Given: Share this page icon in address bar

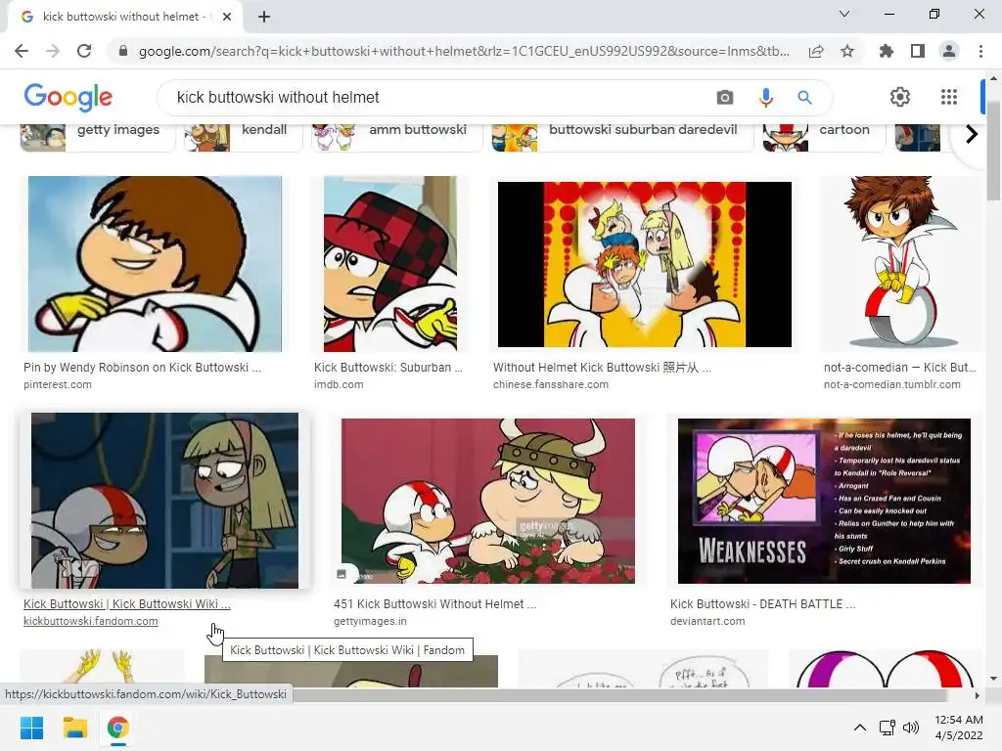Looking at the screenshot, I should [x=816, y=51].
